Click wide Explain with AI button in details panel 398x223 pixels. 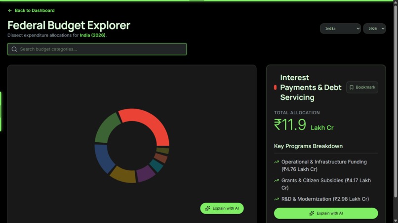click(326, 213)
